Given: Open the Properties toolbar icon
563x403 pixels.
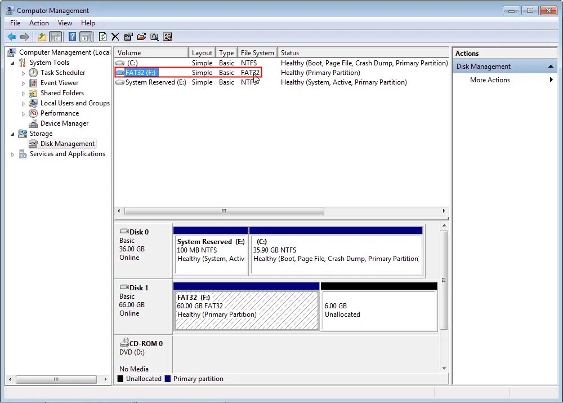Looking at the screenshot, I should point(129,37).
